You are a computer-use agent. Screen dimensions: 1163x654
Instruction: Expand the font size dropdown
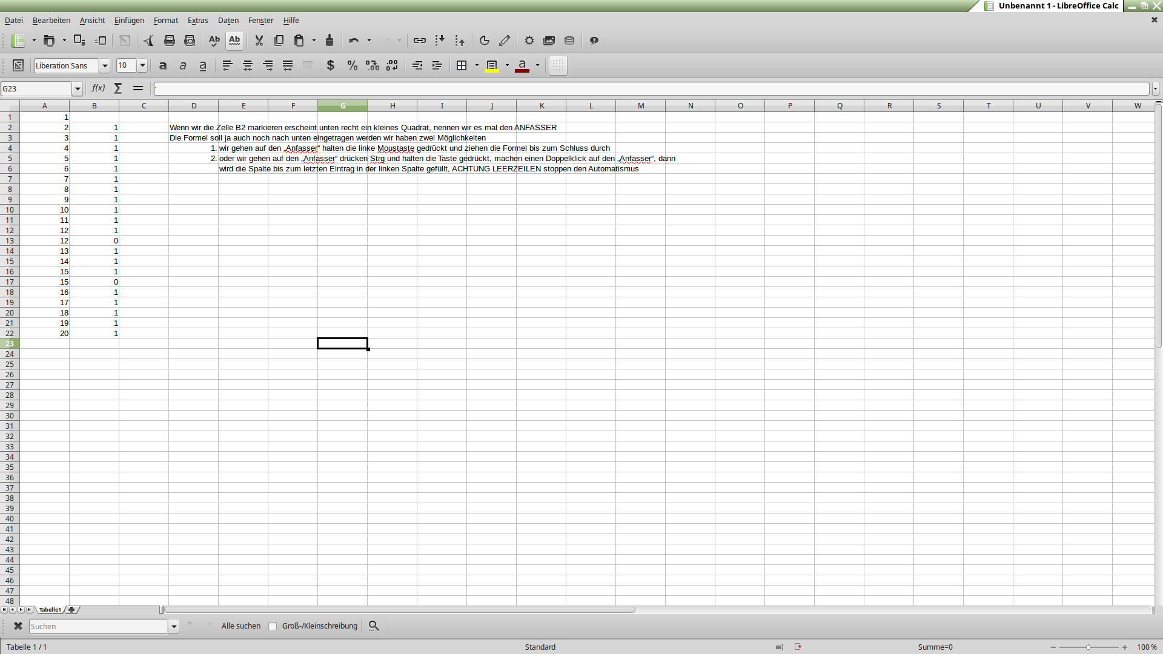[x=143, y=65]
